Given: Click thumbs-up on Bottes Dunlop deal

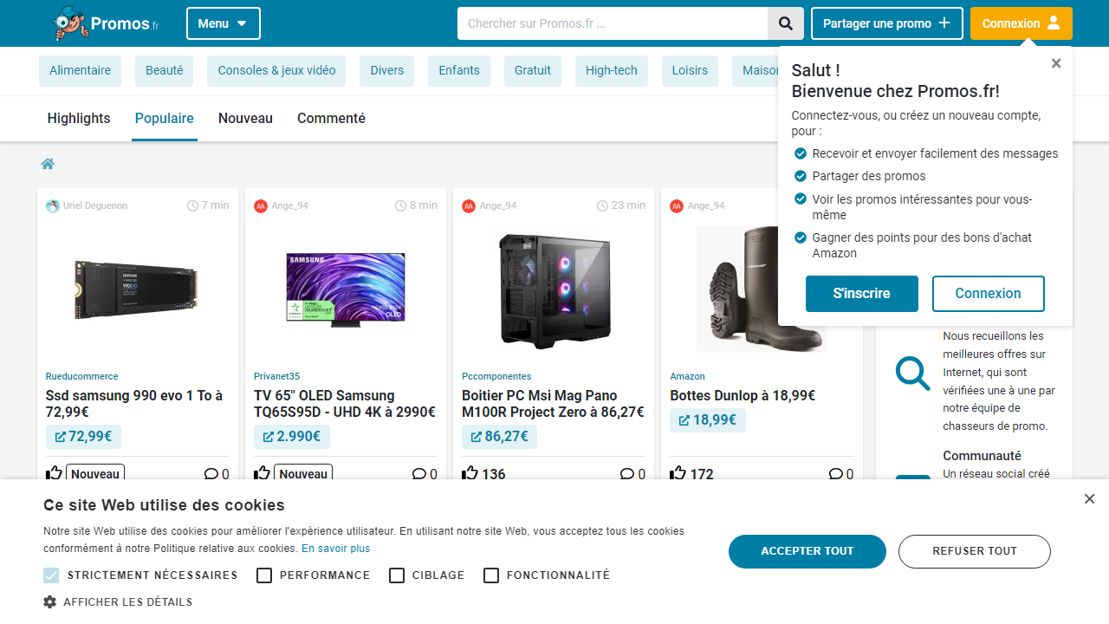Looking at the screenshot, I should pyautogui.click(x=678, y=473).
